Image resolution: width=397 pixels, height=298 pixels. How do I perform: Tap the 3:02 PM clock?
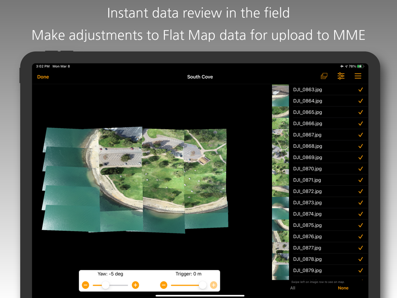[x=43, y=66]
